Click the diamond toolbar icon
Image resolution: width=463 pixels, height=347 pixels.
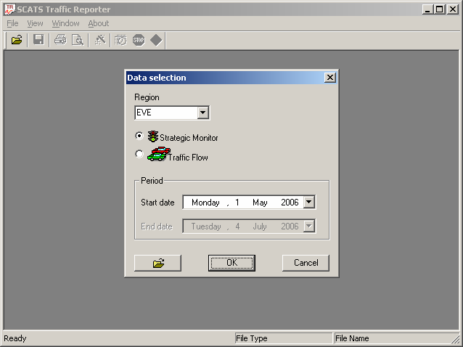[156, 40]
